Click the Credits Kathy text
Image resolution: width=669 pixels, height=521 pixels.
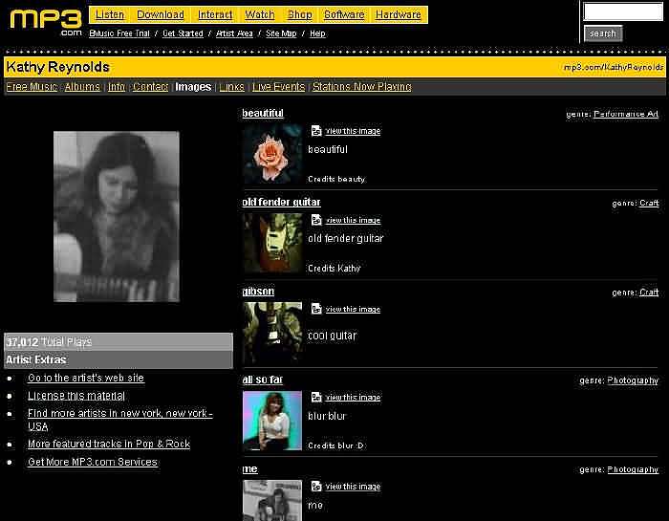tap(334, 269)
